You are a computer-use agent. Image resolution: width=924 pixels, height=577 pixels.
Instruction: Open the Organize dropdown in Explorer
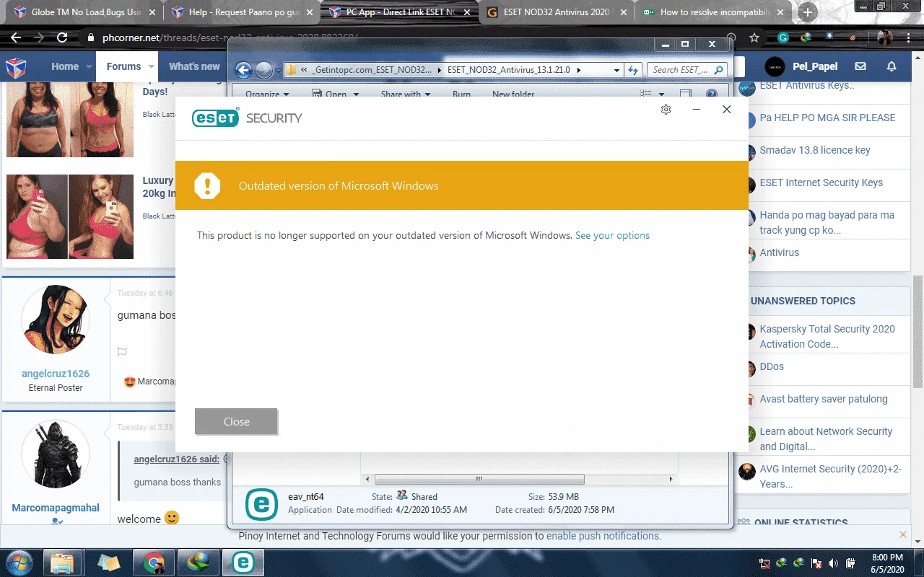tap(267, 94)
